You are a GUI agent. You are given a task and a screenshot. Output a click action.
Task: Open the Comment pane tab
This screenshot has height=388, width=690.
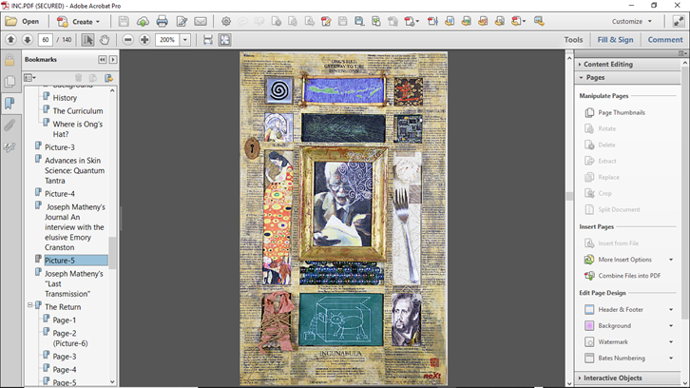[x=665, y=40]
